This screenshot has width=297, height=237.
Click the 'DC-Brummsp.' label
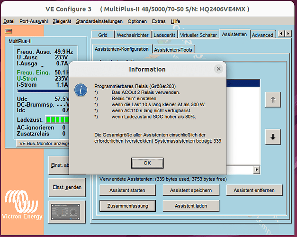pos(36,105)
